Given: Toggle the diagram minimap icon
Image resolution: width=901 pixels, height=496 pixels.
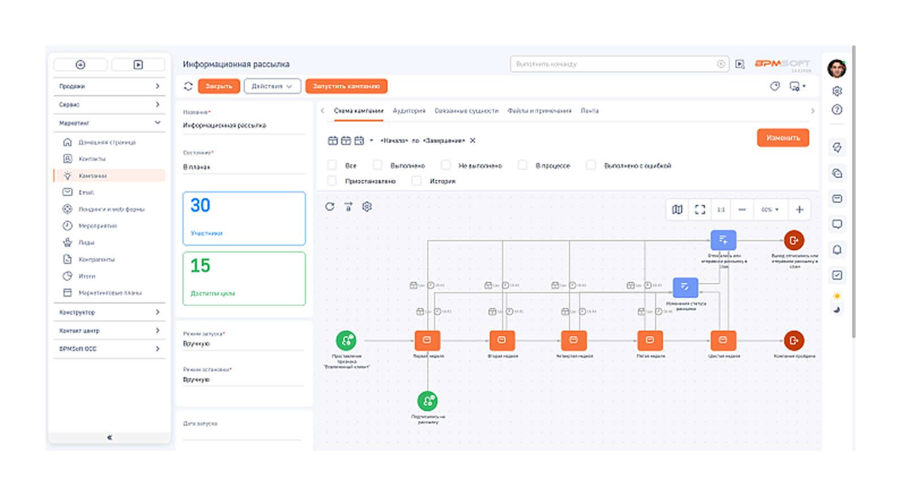Looking at the screenshot, I should [x=677, y=209].
